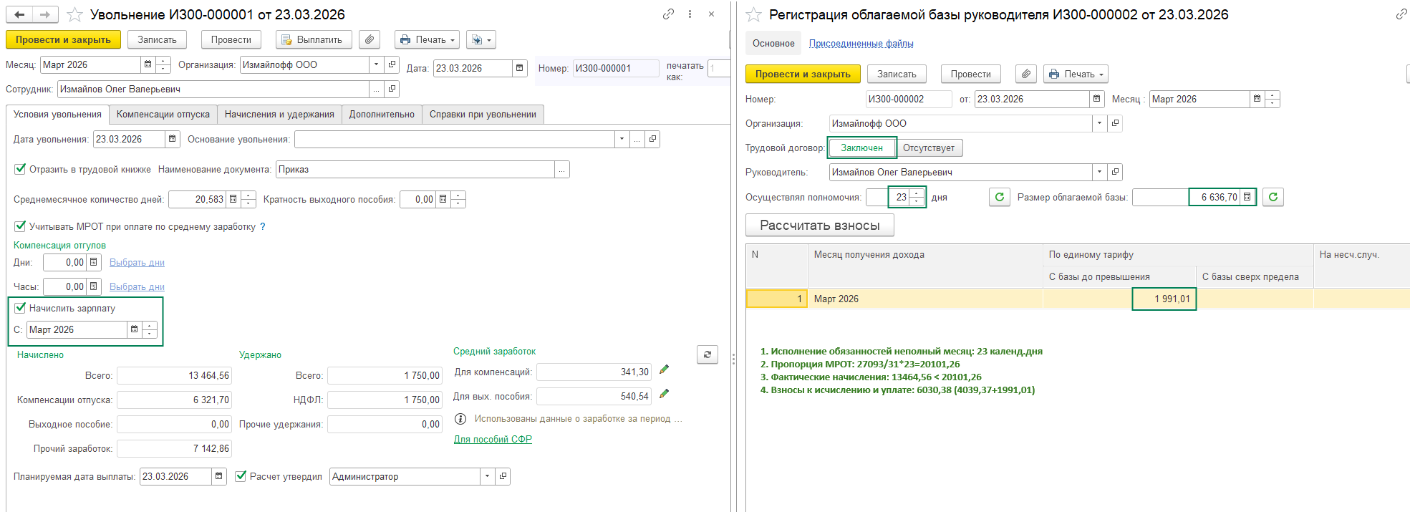The image size is (1410, 512).
Task: Expand Печать menu in Регистрация toolbar
Action: click(x=1076, y=74)
